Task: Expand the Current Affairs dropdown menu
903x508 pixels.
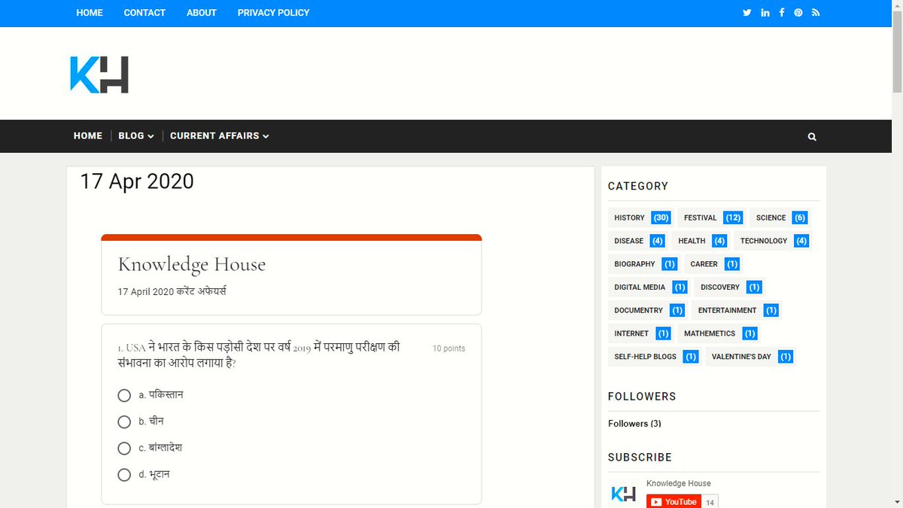Action: pos(220,136)
